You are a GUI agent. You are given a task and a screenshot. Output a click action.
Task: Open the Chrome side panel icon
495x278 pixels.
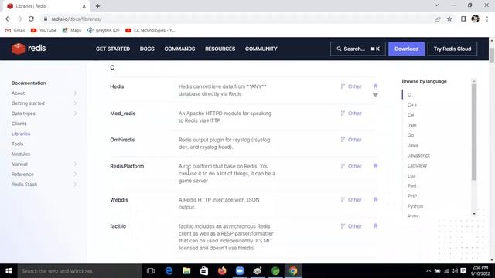pos(463,19)
